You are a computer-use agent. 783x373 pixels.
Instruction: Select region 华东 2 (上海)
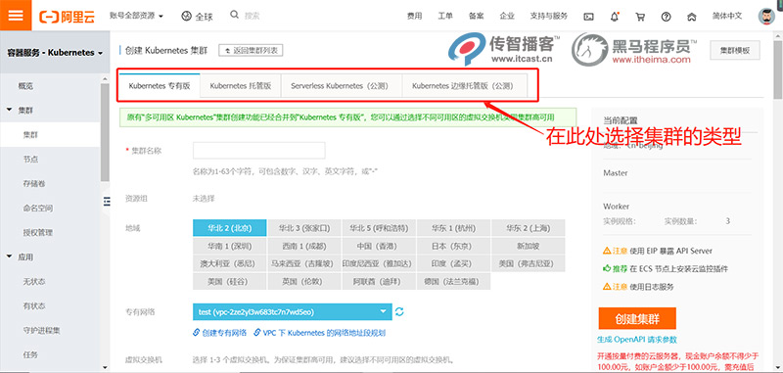pos(529,228)
